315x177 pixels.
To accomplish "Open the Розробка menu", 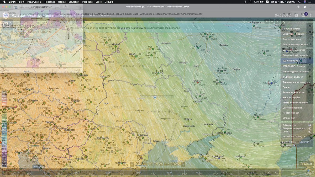I will click(x=87, y=2).
